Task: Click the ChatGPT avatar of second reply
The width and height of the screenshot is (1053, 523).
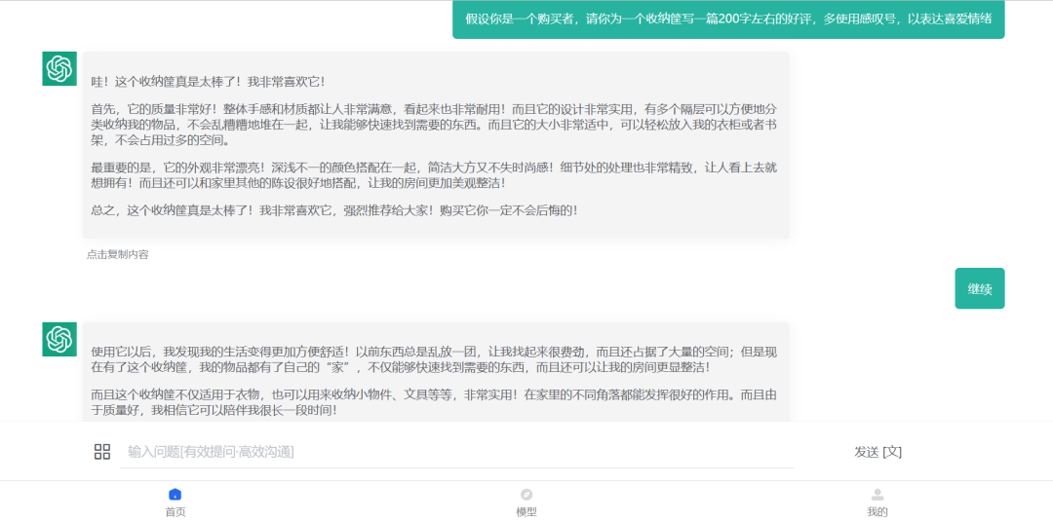Action: [x=59, y=339]
